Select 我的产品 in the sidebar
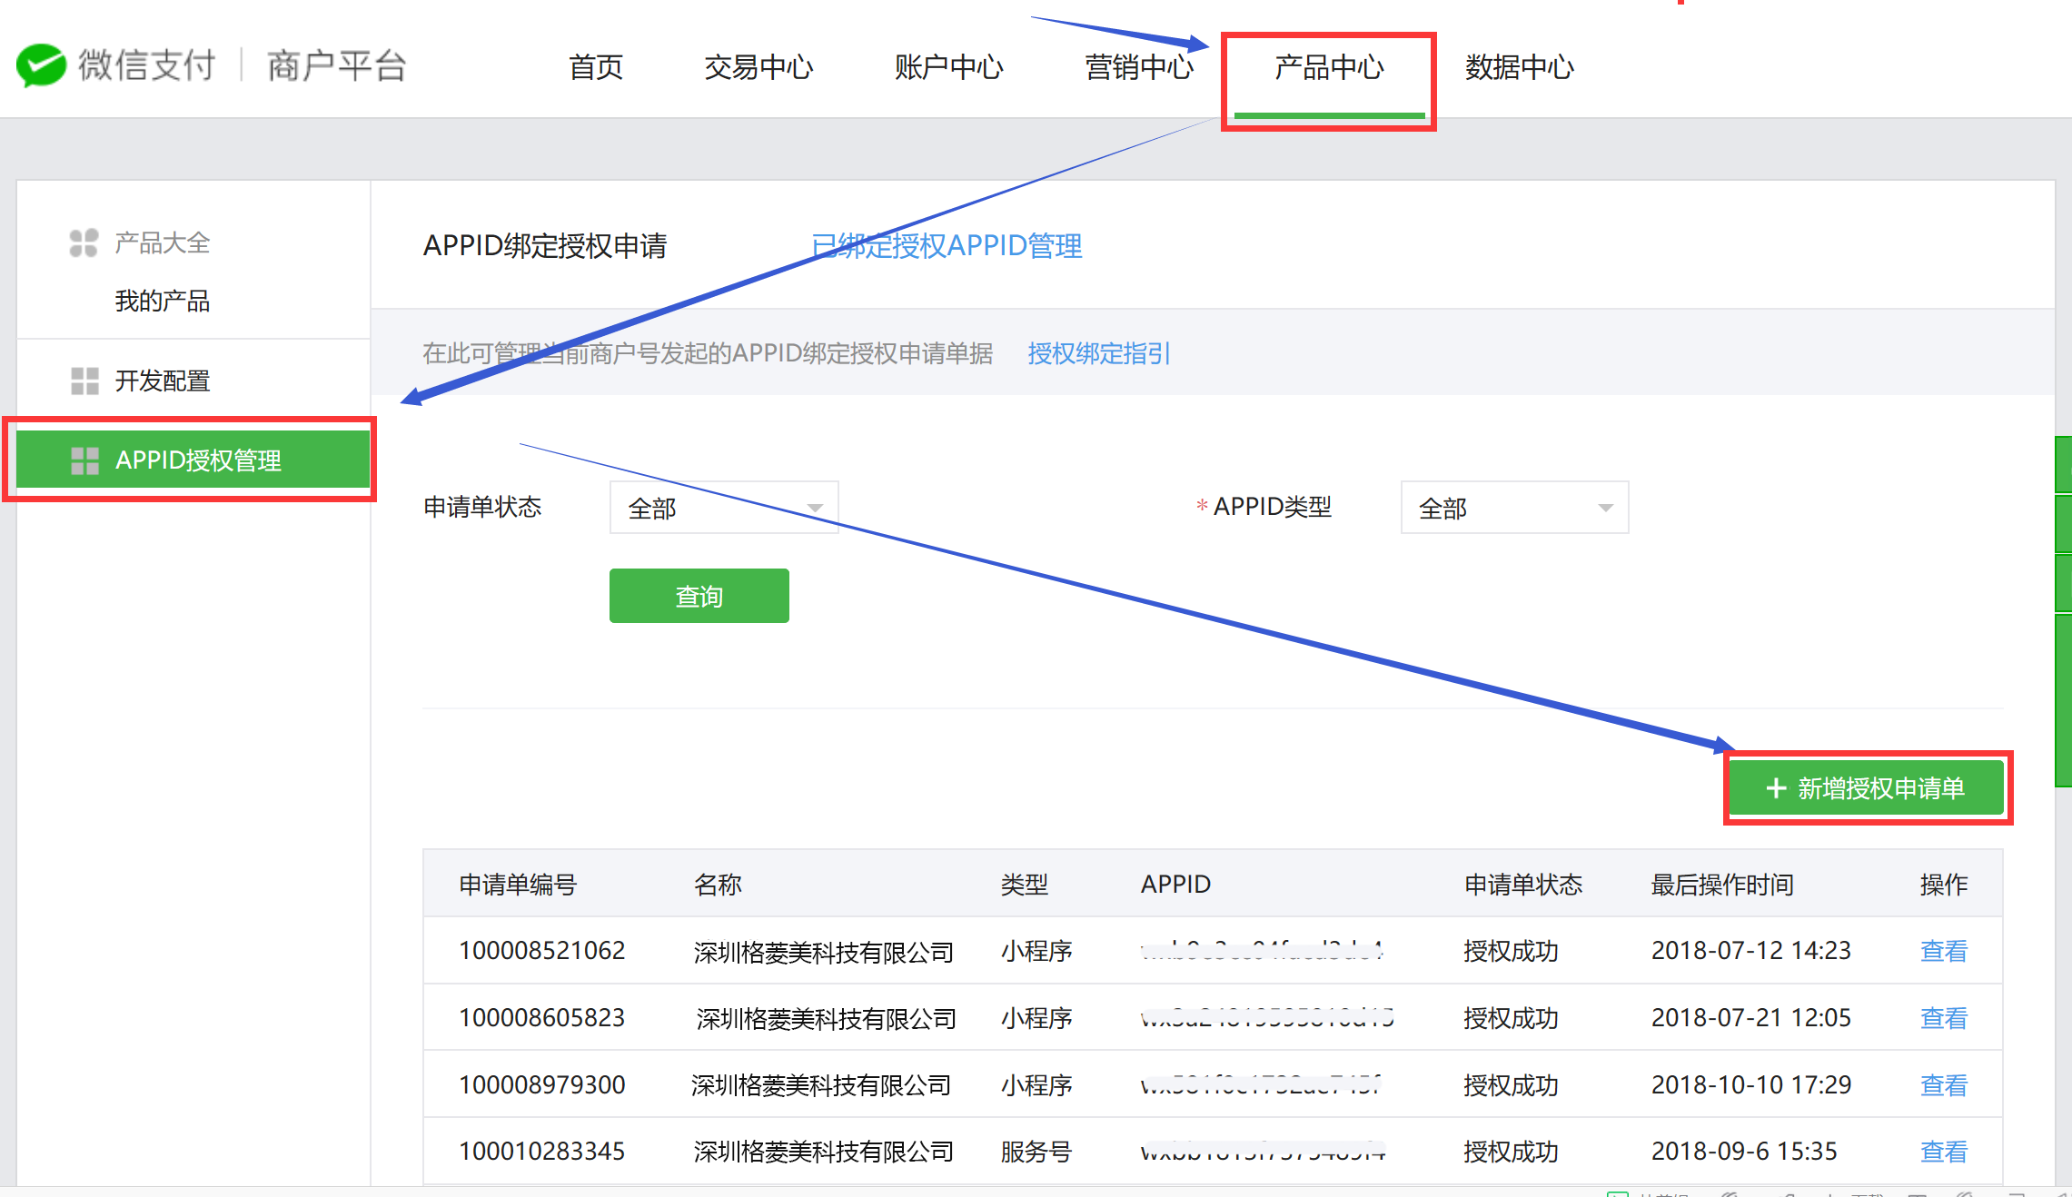The image size is (2072, 1197). [163, 301]
